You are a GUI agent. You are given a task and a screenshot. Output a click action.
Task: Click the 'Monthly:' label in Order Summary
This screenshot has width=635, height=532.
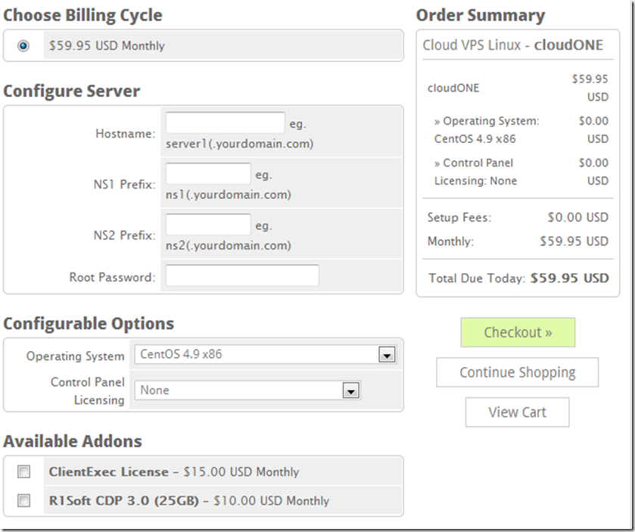coord(450,241)
